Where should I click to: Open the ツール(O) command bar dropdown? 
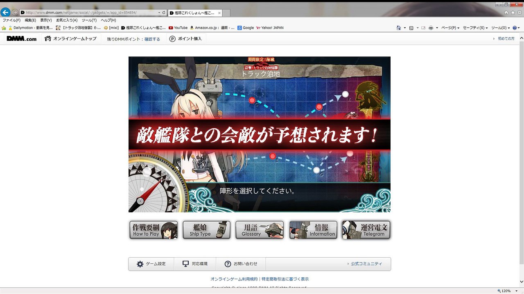pos(501,28)
